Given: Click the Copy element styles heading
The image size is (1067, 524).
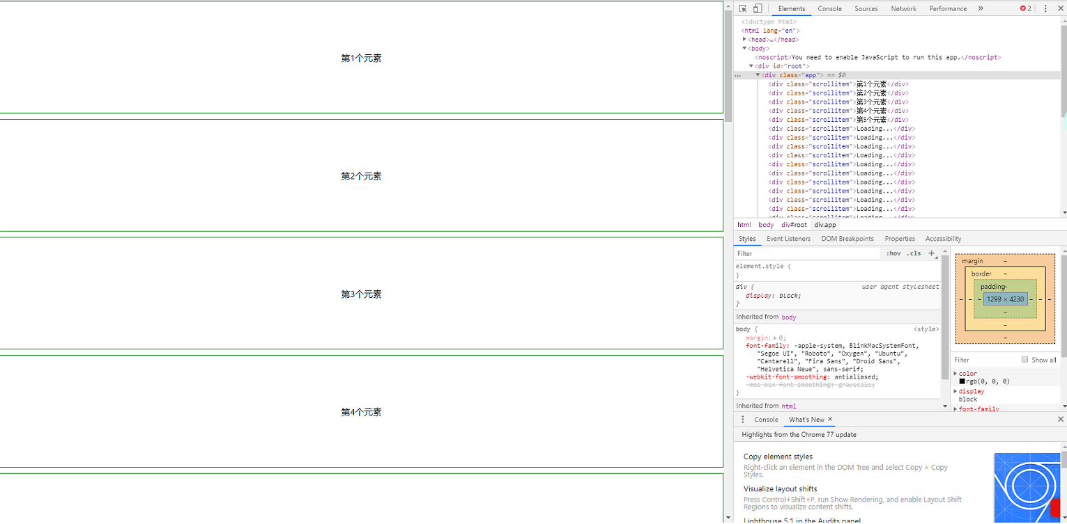Looking at the screenshot, I should [x=778, y=456].
